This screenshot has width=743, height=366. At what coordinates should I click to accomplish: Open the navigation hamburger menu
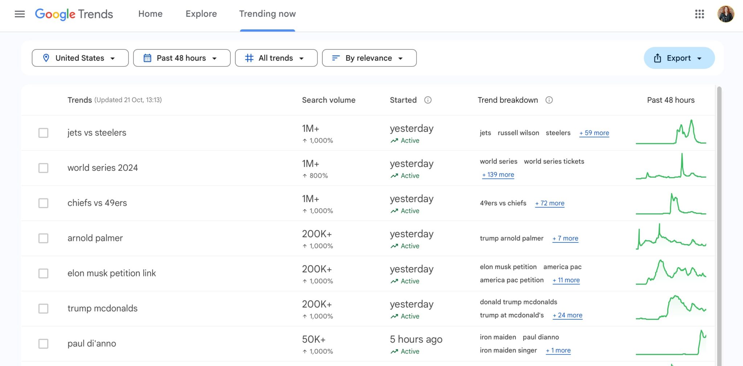pos(20,14)
